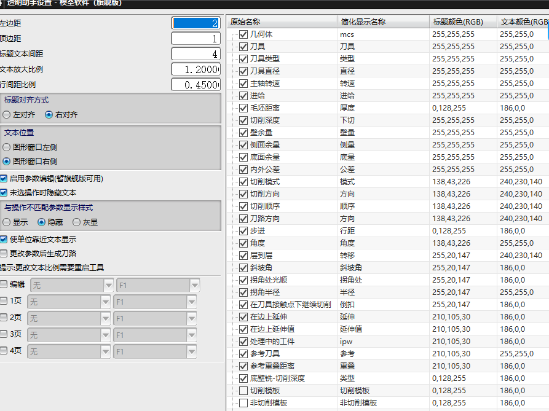This screenshot has width=549, height=411.
Task: Sort by 原始名称 column header
Action: click(x=282, y=22)
